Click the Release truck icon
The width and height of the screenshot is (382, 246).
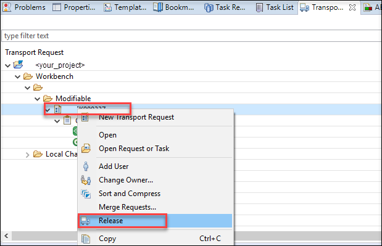coord(85,221)
